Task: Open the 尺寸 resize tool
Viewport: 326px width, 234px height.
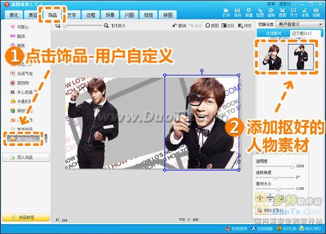Action: click(293, 13)
